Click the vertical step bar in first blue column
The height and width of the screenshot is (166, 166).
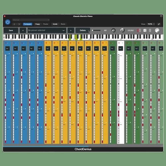tap(5, 99)
